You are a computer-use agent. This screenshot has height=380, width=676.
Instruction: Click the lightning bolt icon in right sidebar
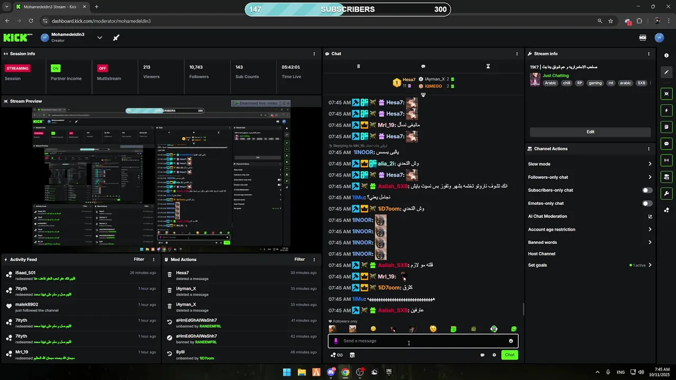(666, 110)
